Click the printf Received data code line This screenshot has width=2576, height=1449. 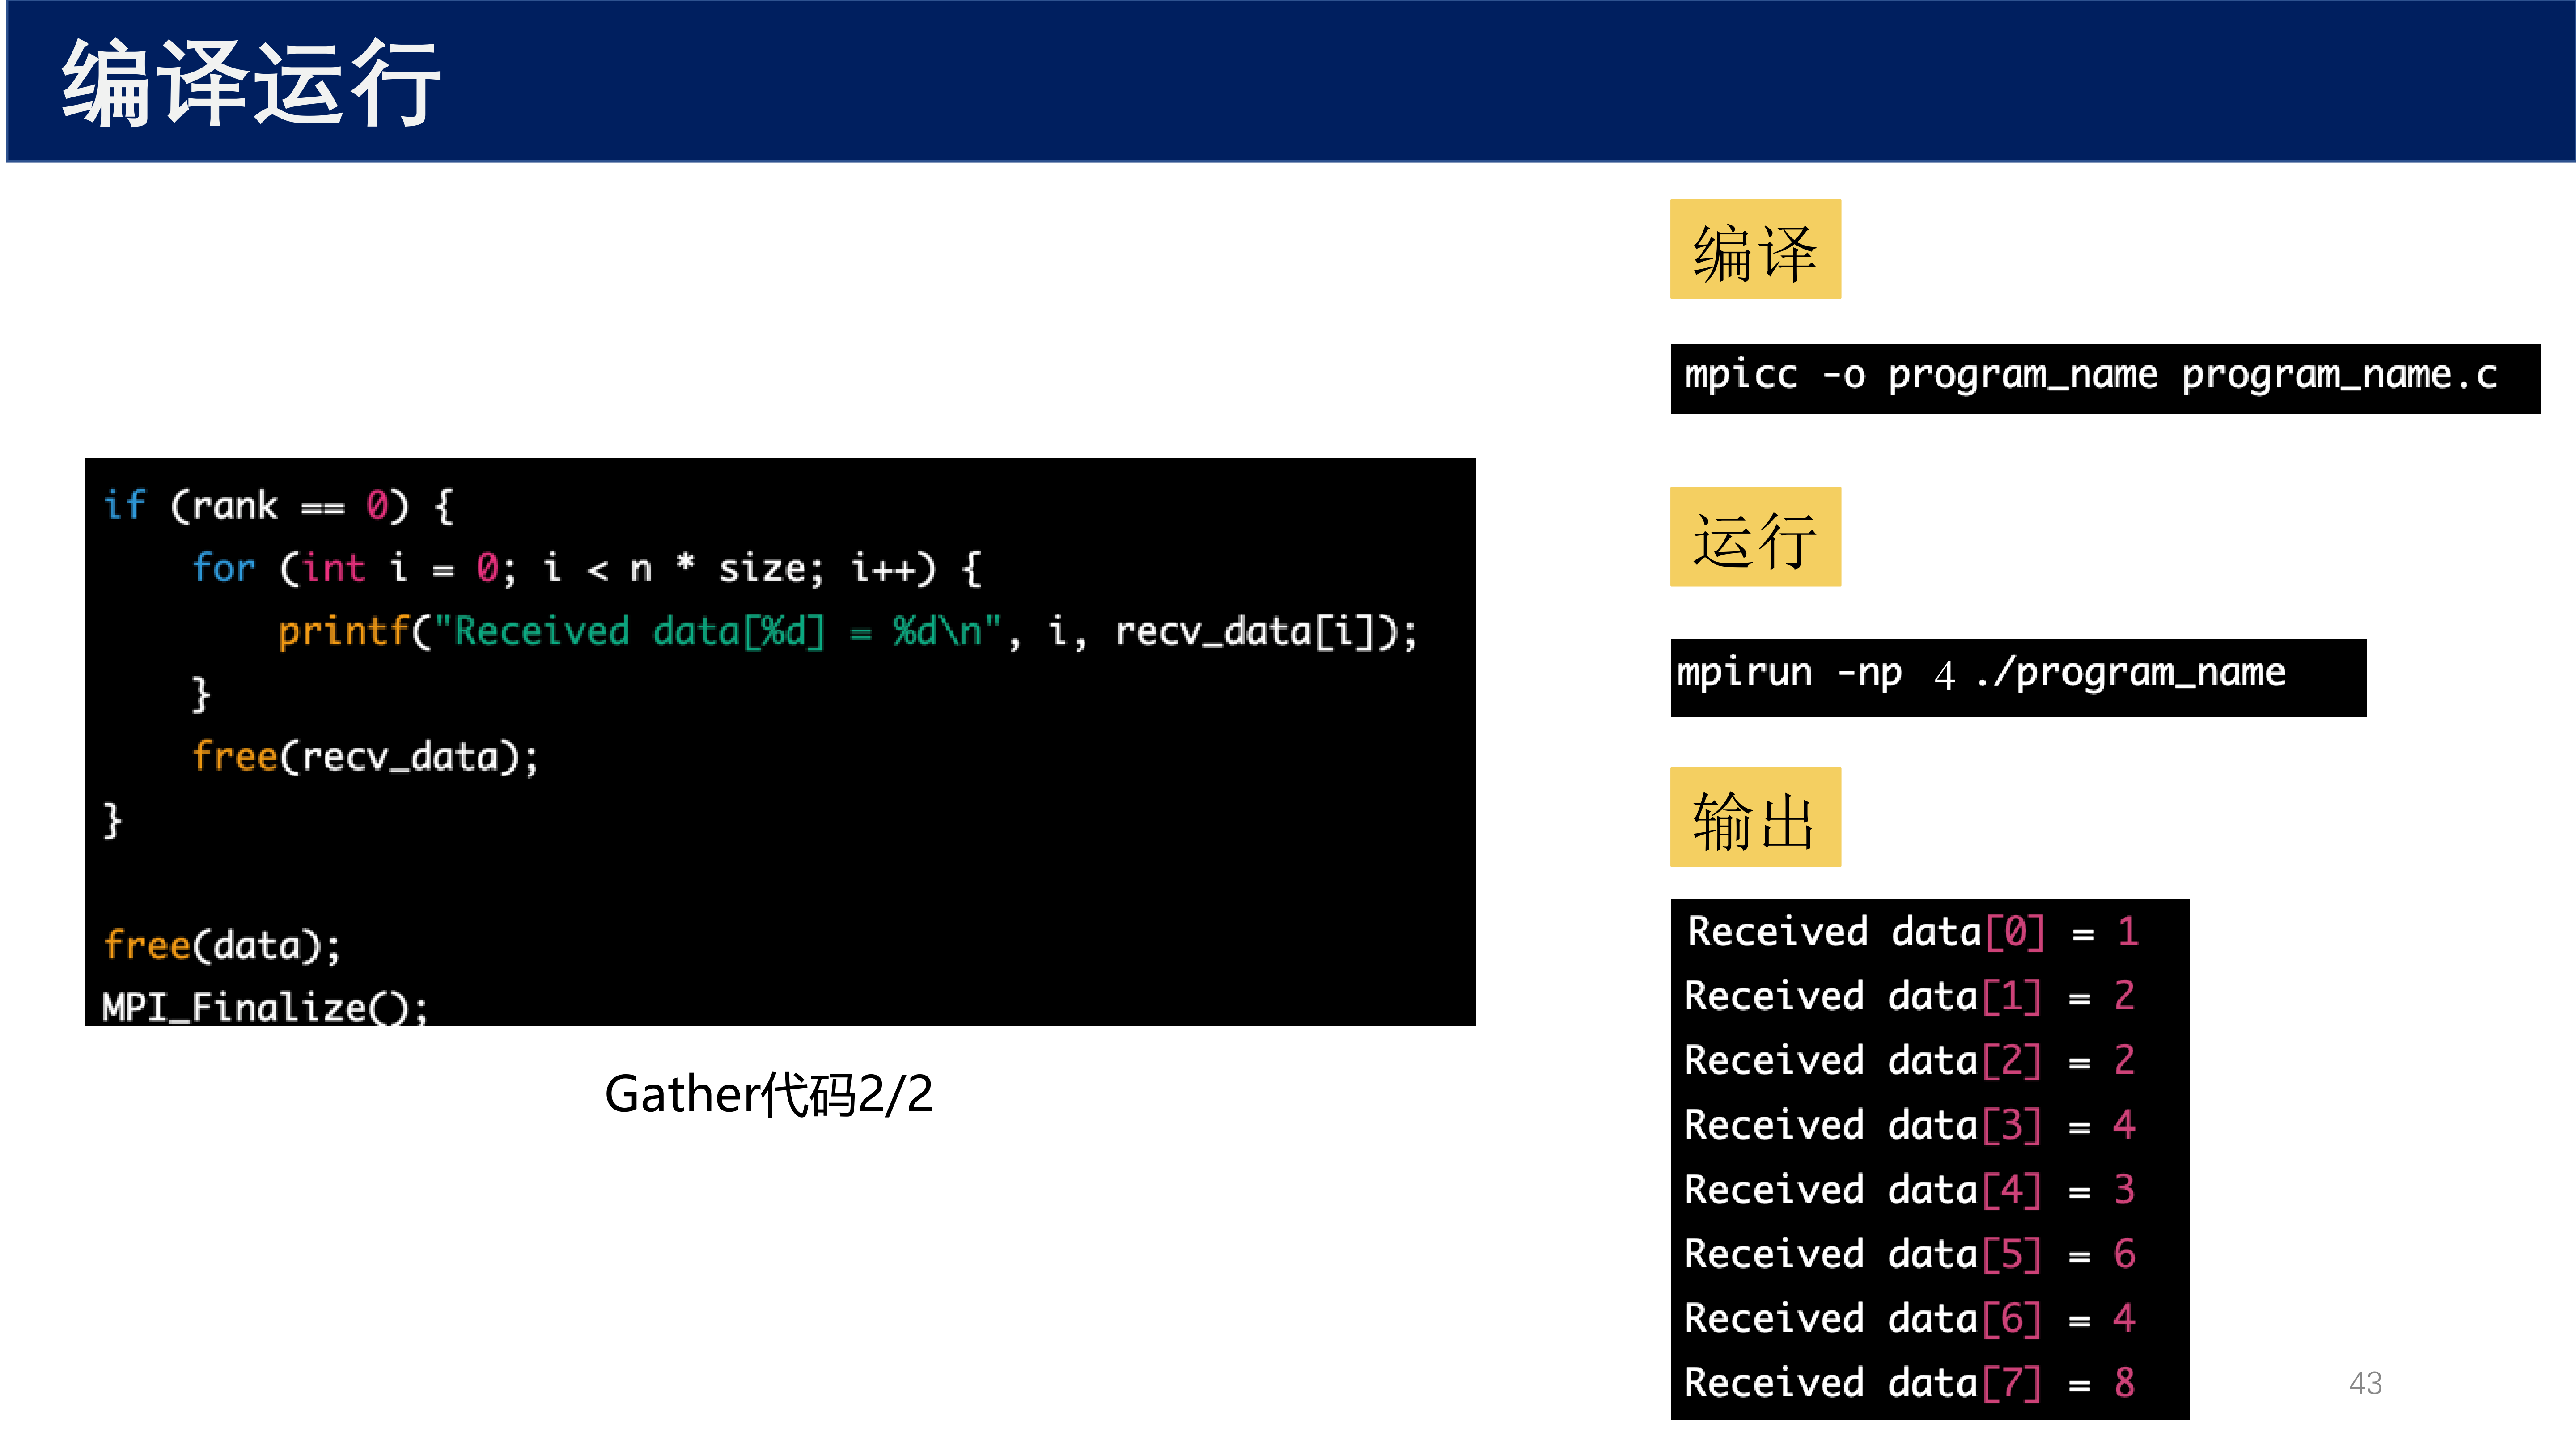(848, 631)
